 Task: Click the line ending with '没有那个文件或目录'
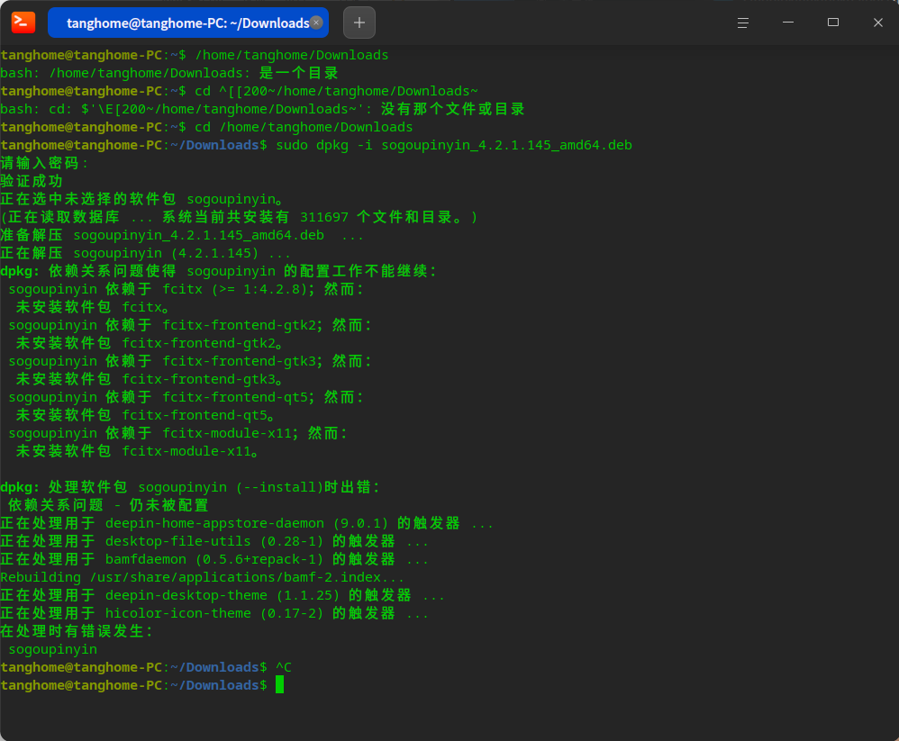pos(263,109)
